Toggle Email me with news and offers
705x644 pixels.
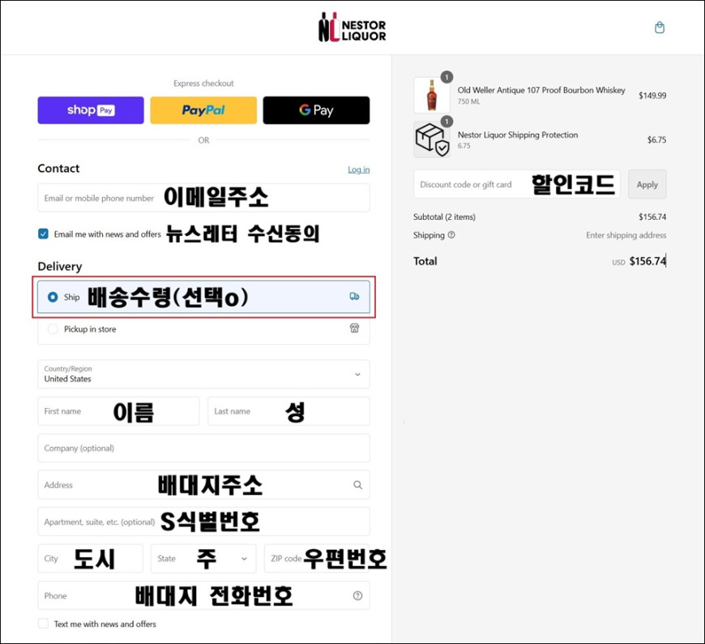tap(43, 234)
